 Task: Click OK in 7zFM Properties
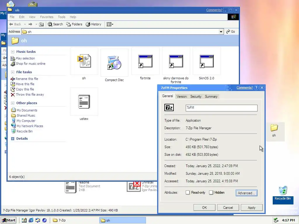tap(204, 208)
